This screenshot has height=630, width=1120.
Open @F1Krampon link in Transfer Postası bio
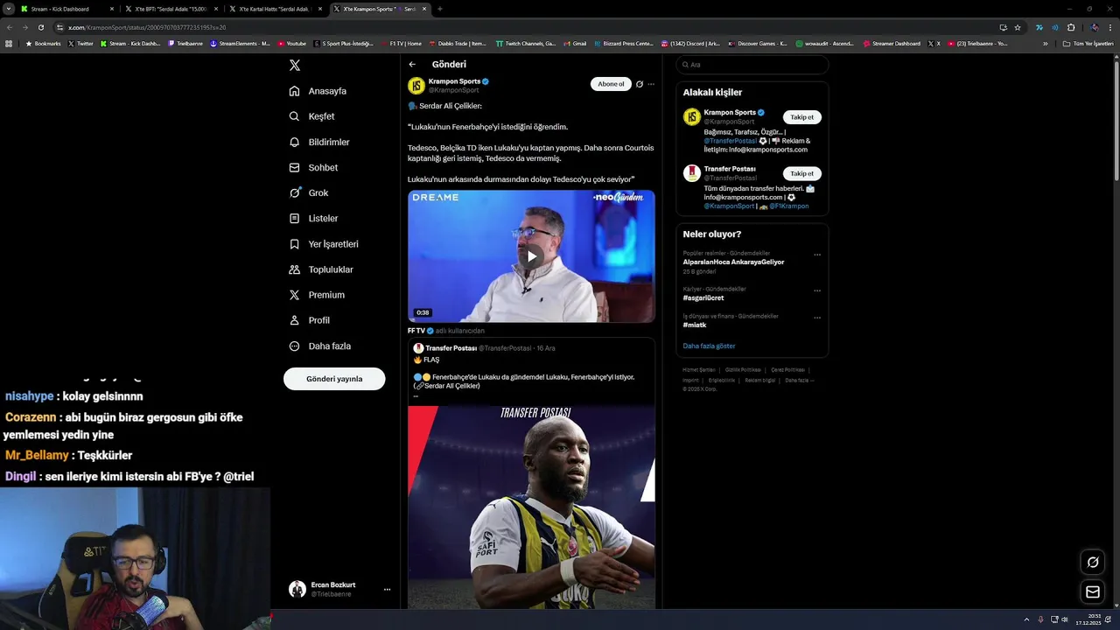click(789, 206)
